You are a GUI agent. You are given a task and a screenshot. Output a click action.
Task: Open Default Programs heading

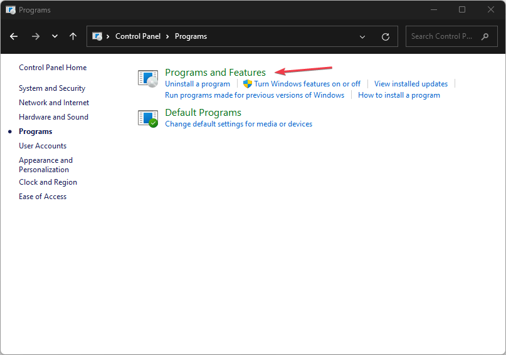[x=203, y=113]
